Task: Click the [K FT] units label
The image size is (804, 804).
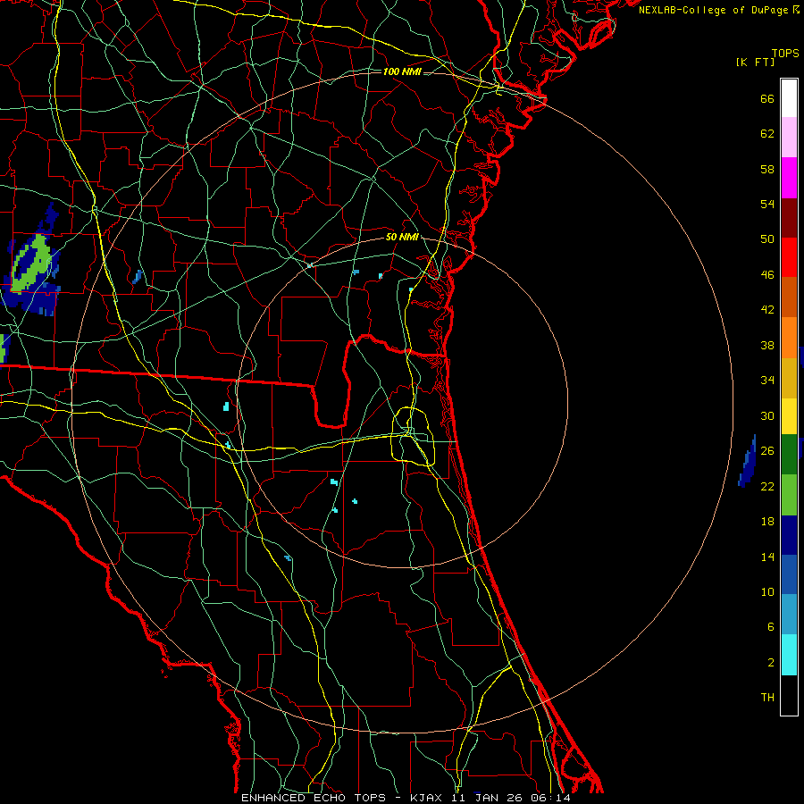Action: (755, 62)
